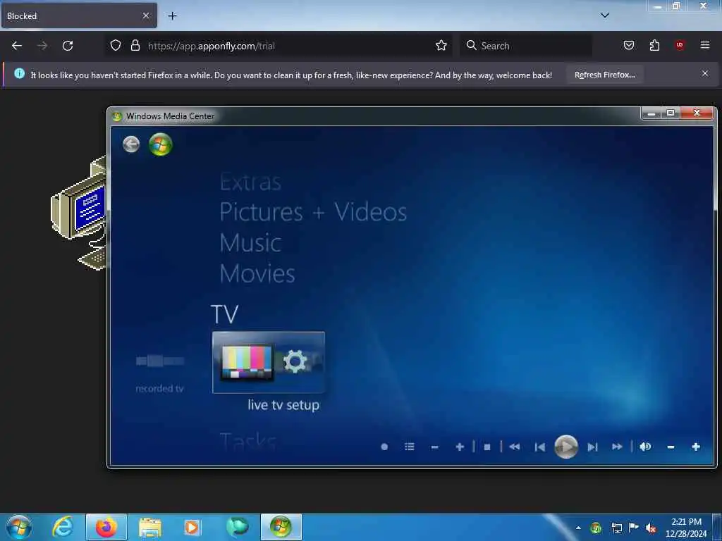Click the padlock site info icon
722x541 pixels.
pyautogui.click(x=135, y=46)
